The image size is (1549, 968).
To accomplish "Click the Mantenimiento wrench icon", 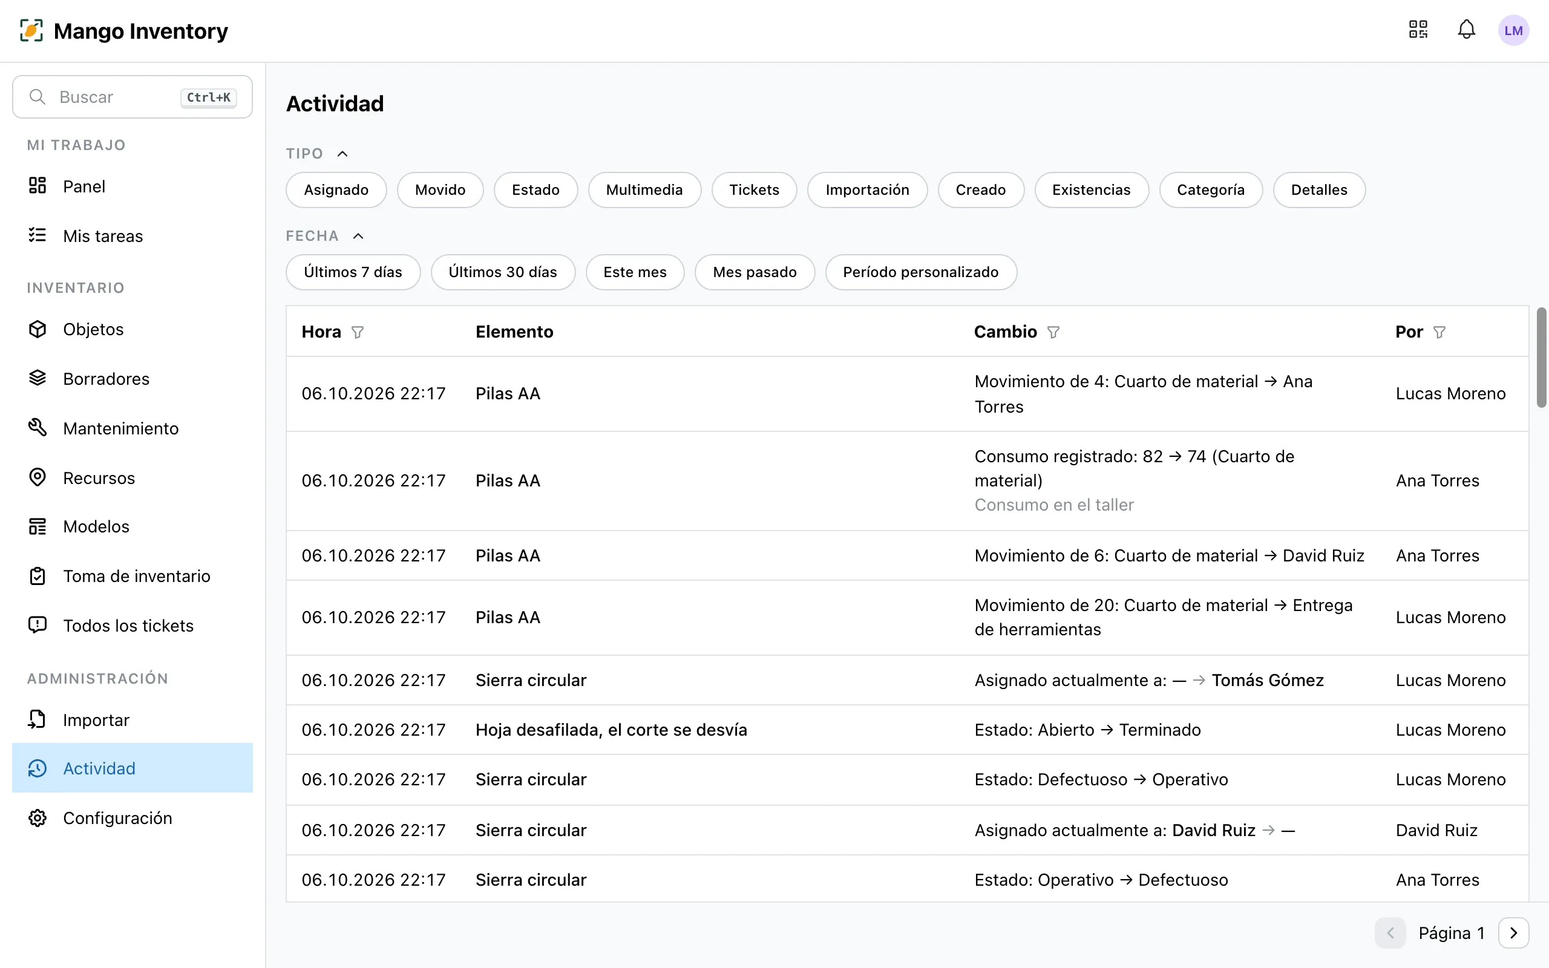I will (38, 427).
